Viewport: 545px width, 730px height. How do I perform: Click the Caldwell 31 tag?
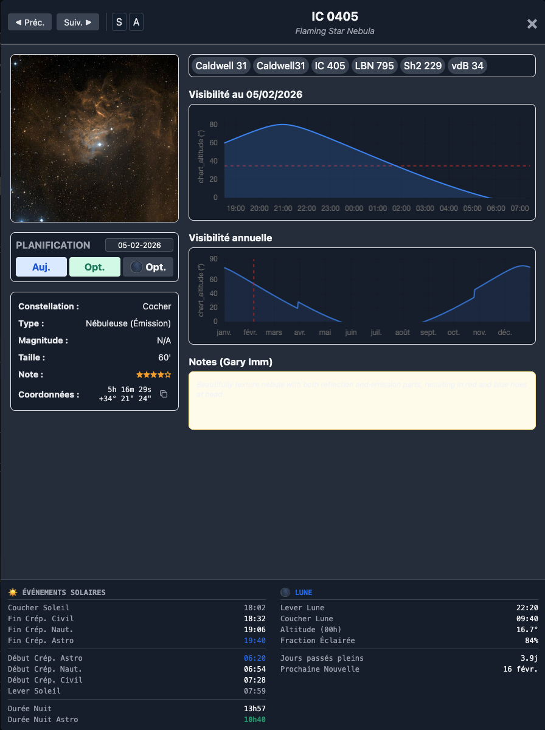(221, 66)
